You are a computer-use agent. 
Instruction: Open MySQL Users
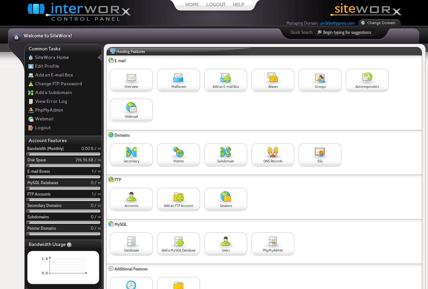(226, 244)
